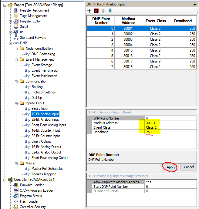The height and width of the screenshot is (209, 199).
Task: Collapse the Communication folder
Action: coord(16,82)
